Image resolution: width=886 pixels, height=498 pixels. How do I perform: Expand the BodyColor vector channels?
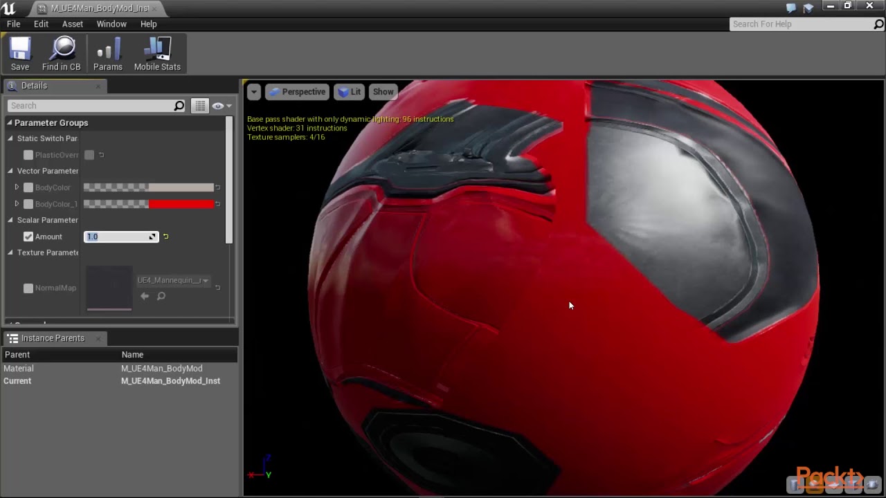[17, 187]
